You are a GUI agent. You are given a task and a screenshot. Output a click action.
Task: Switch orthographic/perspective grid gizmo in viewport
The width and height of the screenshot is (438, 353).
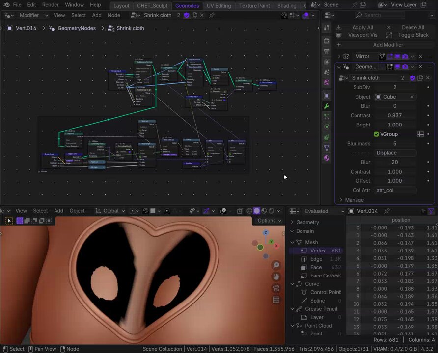tap(276, 300)
